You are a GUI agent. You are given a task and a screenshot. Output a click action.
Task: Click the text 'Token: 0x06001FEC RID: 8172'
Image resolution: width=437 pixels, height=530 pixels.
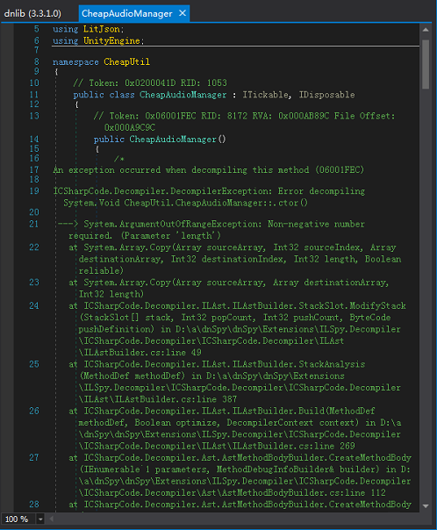pyautogui.click(x=178, y=116)
